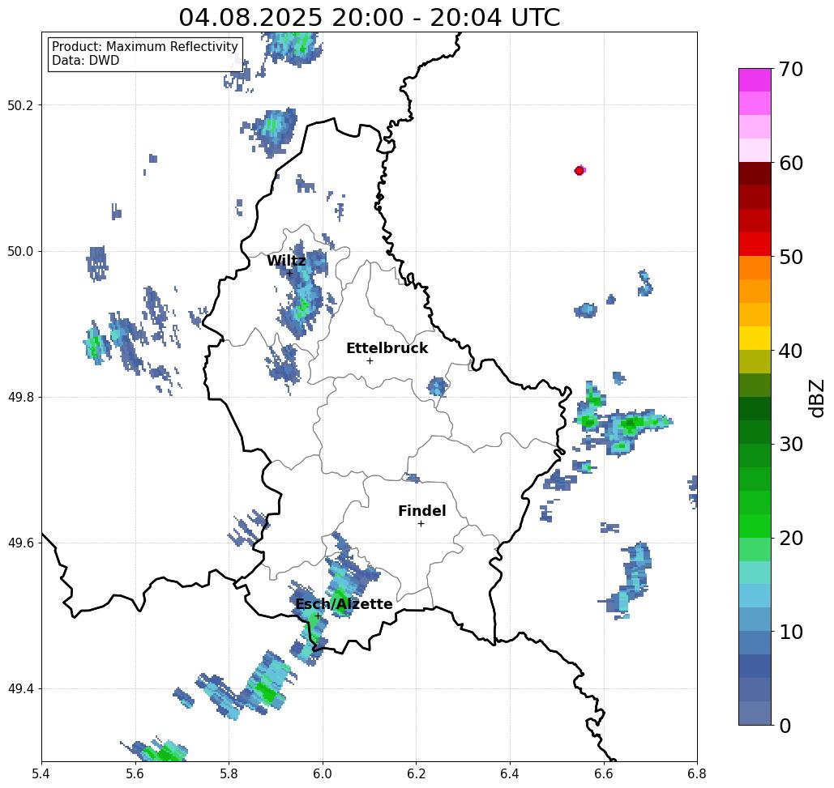Click the 20 tick on the colorbar
Screen dimensions: 834x788
click(x=791, y=539)
